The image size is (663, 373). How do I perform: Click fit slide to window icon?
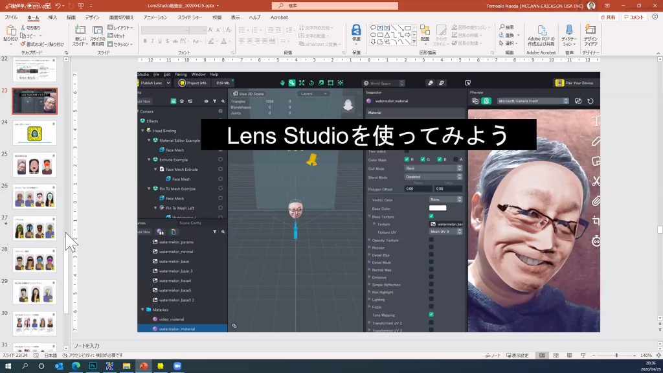[x=658, y=356]
